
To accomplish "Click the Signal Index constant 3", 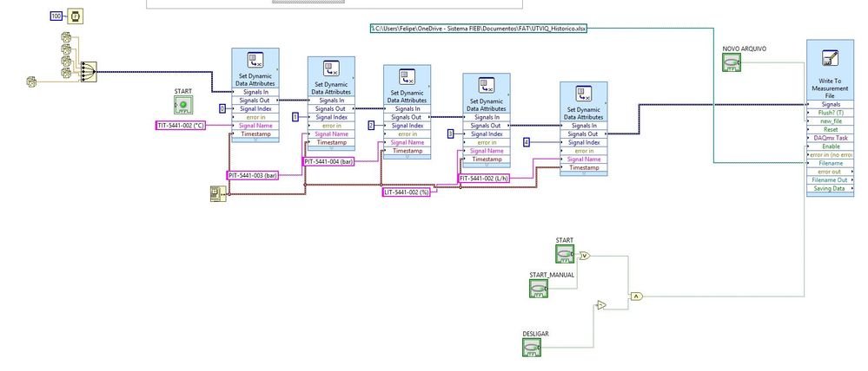I will 451,133.
